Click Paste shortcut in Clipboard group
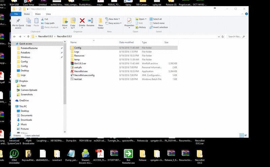 (50, 27)
